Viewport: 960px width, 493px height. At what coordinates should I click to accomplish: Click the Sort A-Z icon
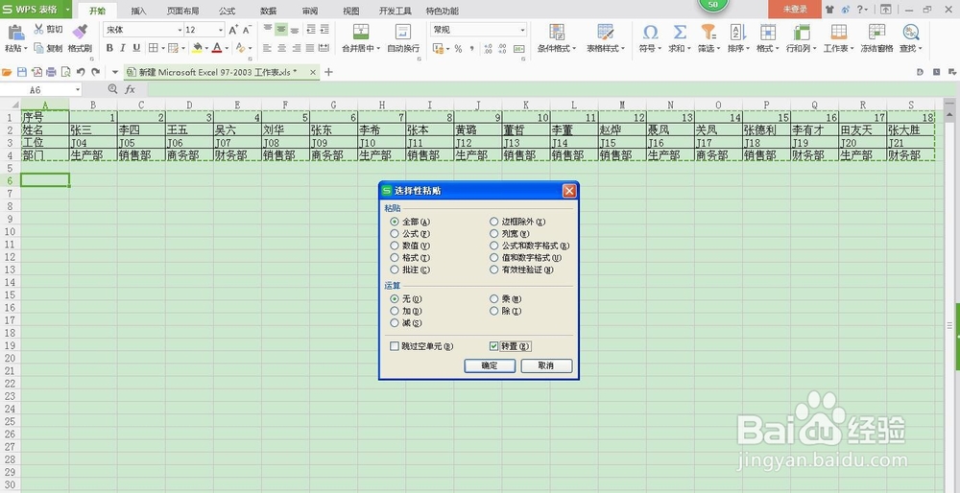coord(737,32)
